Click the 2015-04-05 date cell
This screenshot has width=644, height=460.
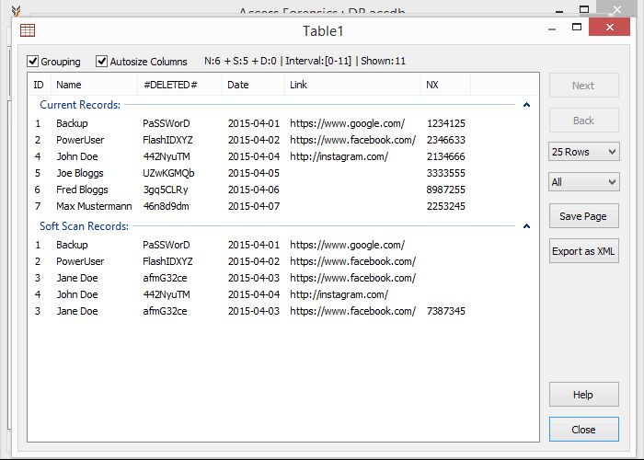[x=253, y=173]
